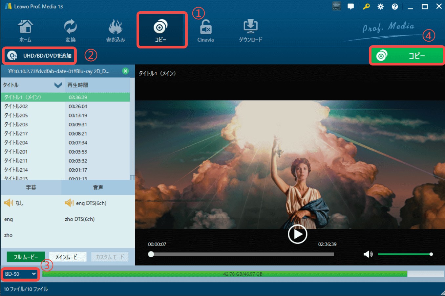Click the source path ¥¥10.10.2.73¥dvdfab-date-01 text
This screenshot has width=445, height=296.
pos(59,71)
